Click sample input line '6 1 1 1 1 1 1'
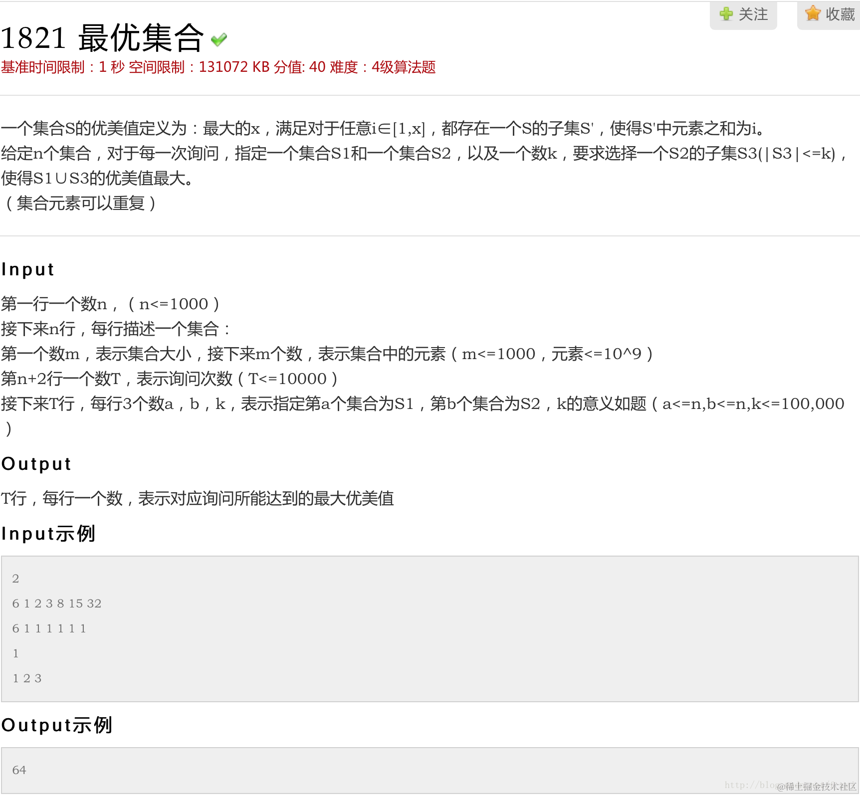This screenshot has height=795, width=860. [x=49, y=628]
